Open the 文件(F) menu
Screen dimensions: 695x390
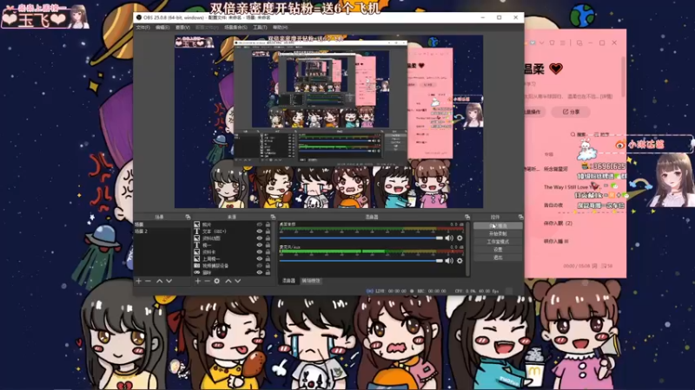click(x=142, y=28)
